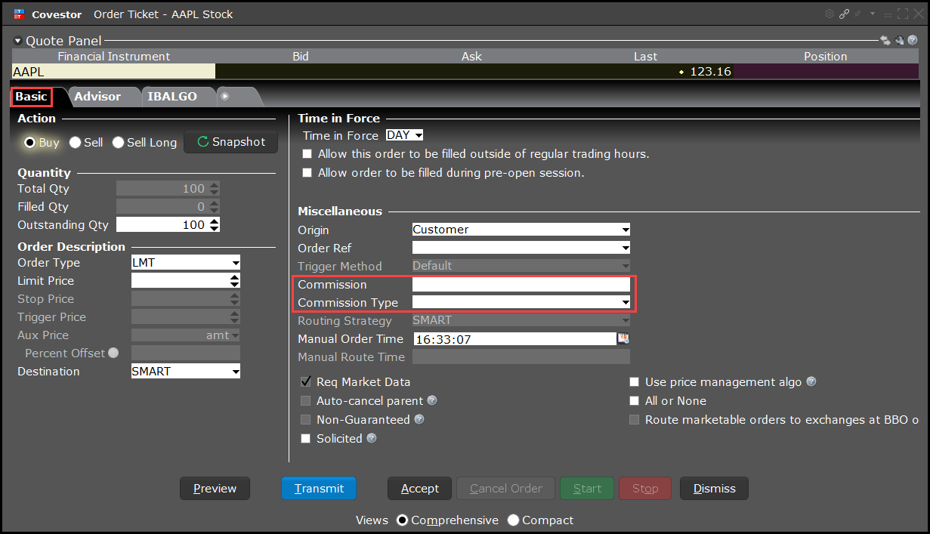This screenshot has height=534, width=930.
Task: Adjust the Limit Price stepper arrows
Action: click(235, 281)
